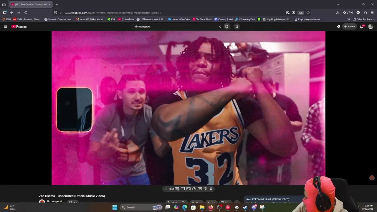377x212 pixels.
Task: Show more bookmarks with the double chevron
Action: pos(349,19)
